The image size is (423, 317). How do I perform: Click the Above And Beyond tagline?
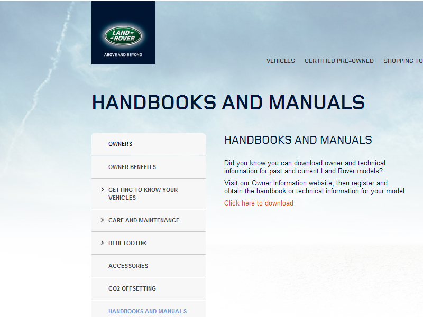[123, 55]
